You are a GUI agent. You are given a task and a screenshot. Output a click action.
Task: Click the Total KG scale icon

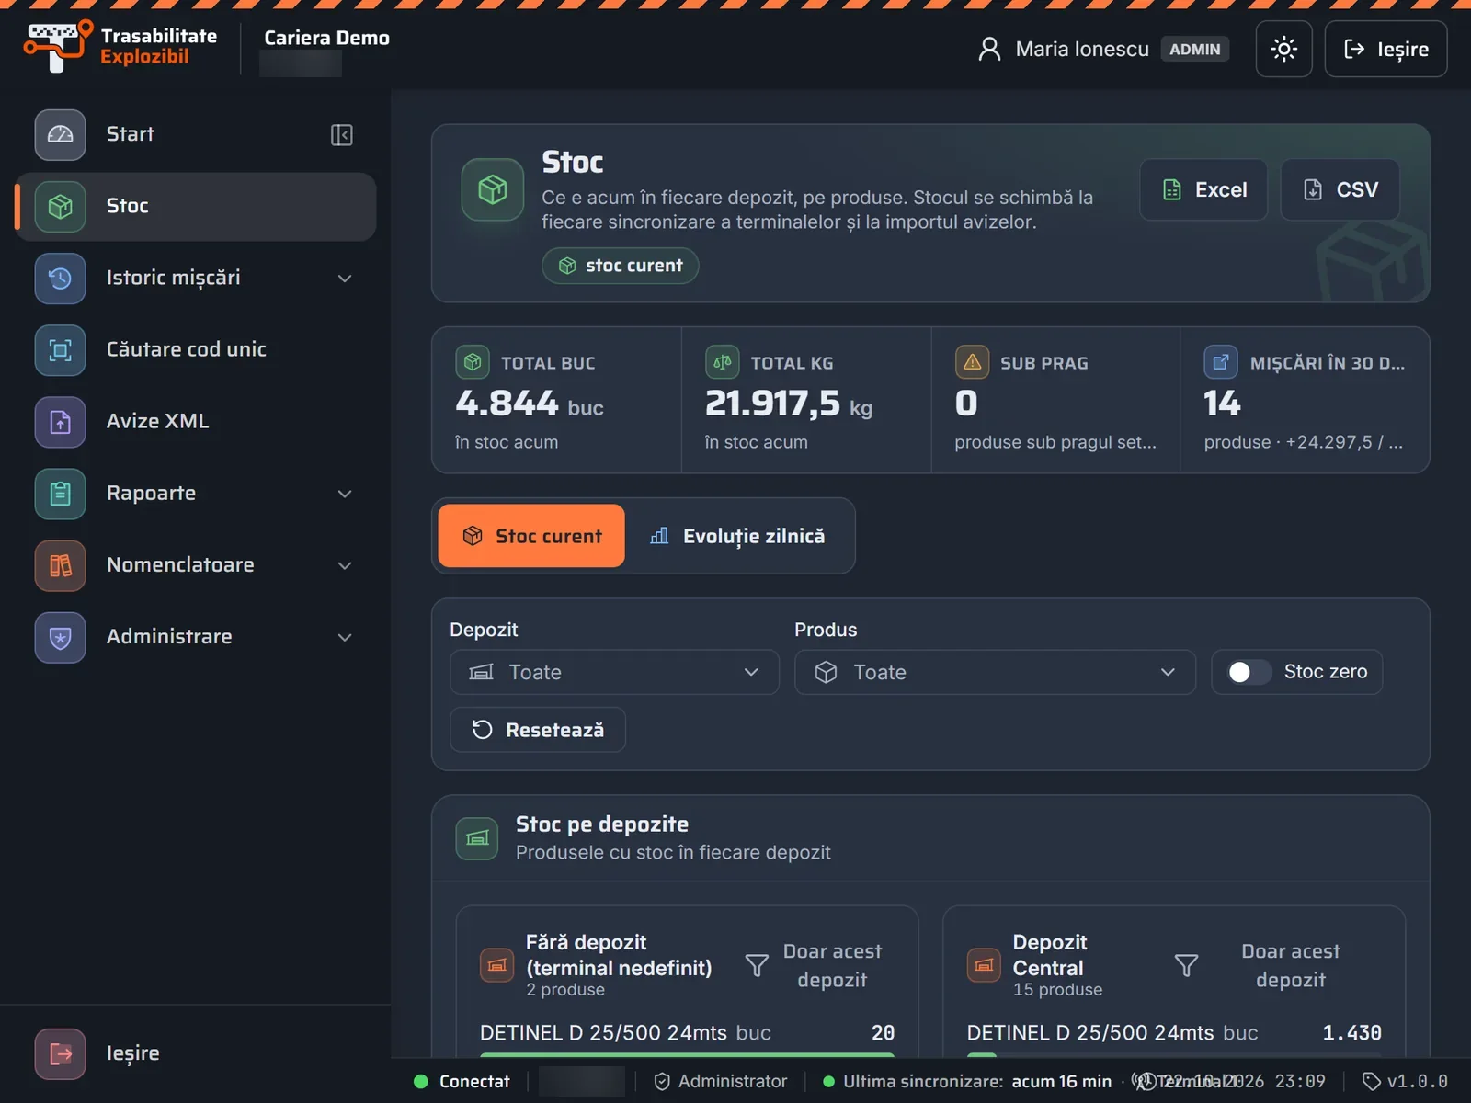723,362
